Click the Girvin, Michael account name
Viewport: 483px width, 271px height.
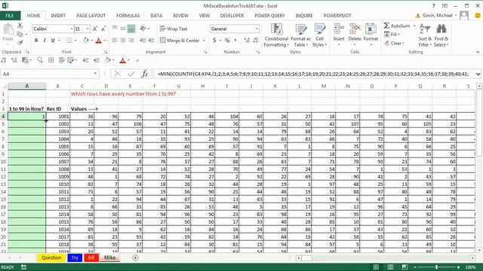click(x=438, y=15)
